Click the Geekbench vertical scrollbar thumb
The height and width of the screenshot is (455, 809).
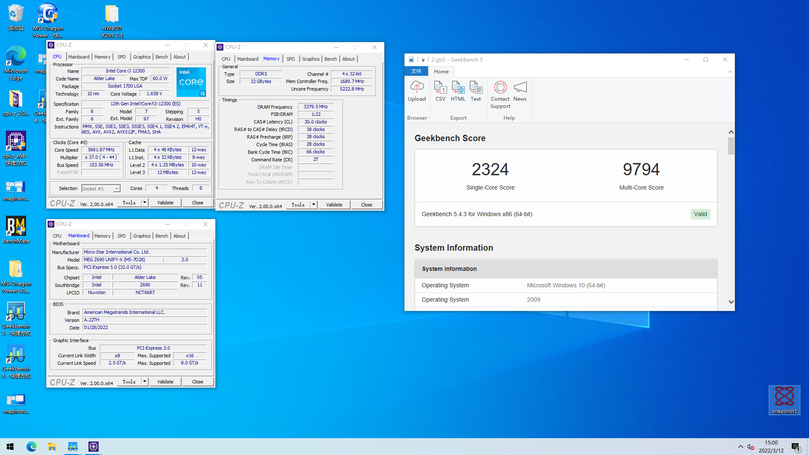coord(731,146)
